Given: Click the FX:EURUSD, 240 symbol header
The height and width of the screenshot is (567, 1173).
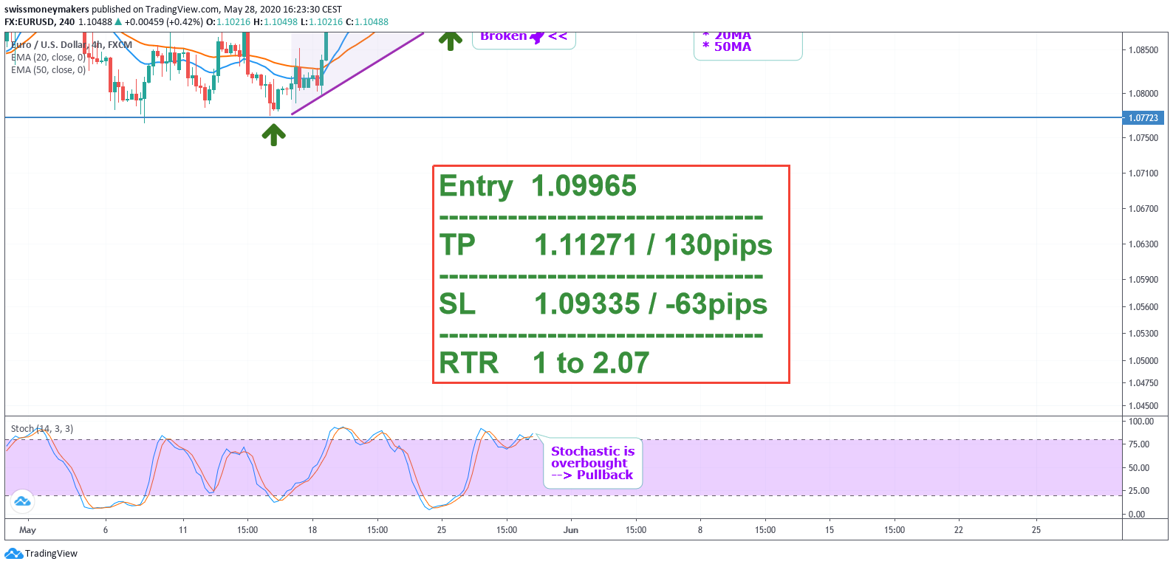Looking at the screenshot, I should pyautogui.click(x=39, y=22).
